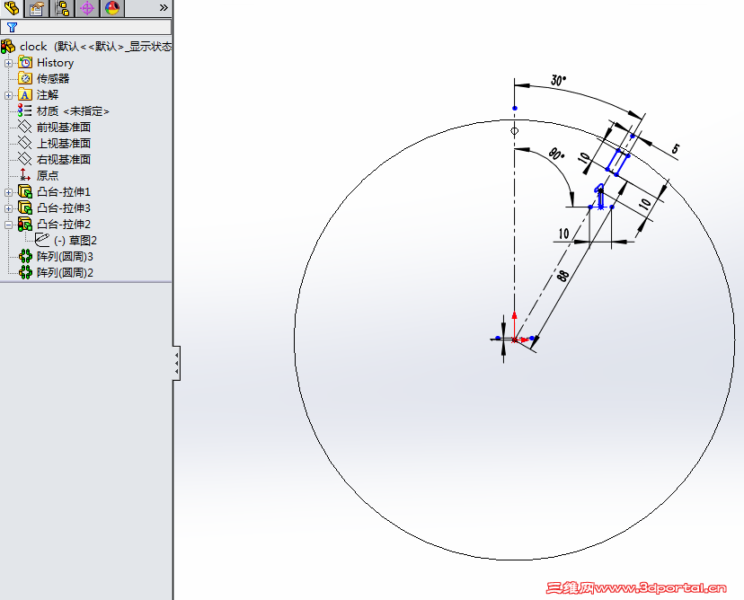Select the 90° angle dimension
This screenshot has height=600, width=744.
[x=556, y=154]
